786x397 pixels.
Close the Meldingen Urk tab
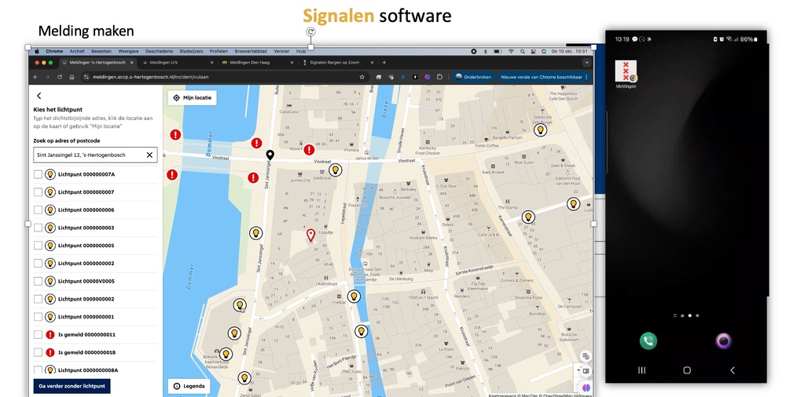[x=211, y=63]
